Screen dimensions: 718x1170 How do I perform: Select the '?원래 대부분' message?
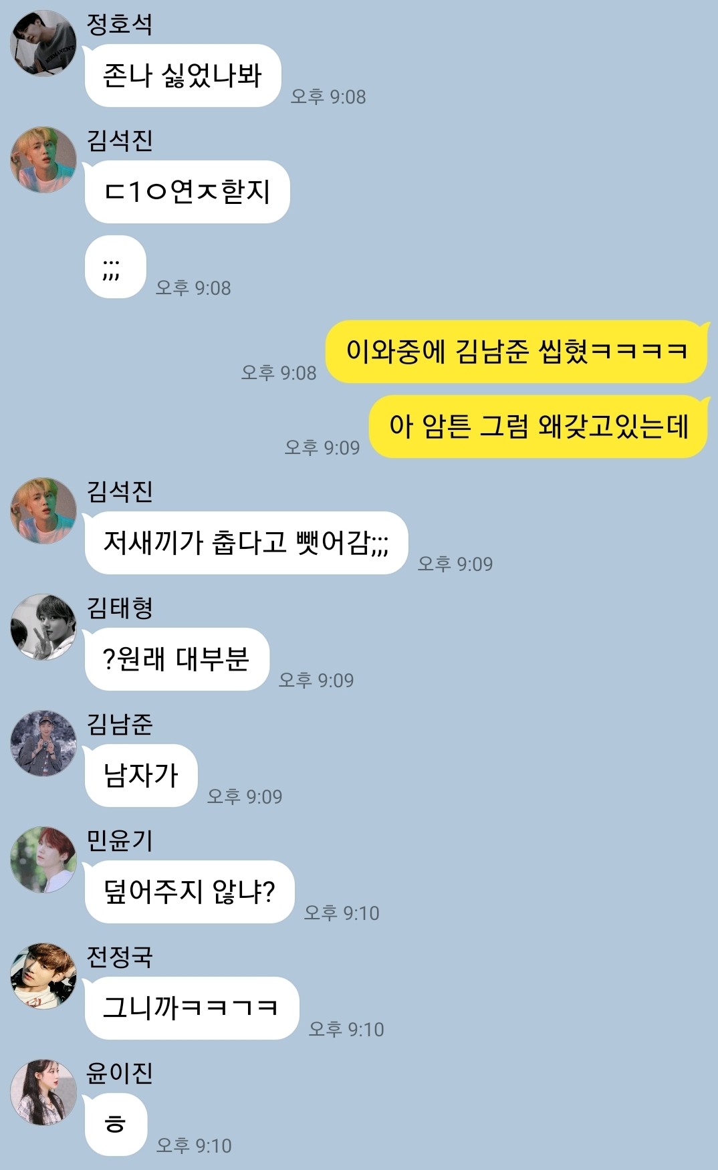coord(176,659)
